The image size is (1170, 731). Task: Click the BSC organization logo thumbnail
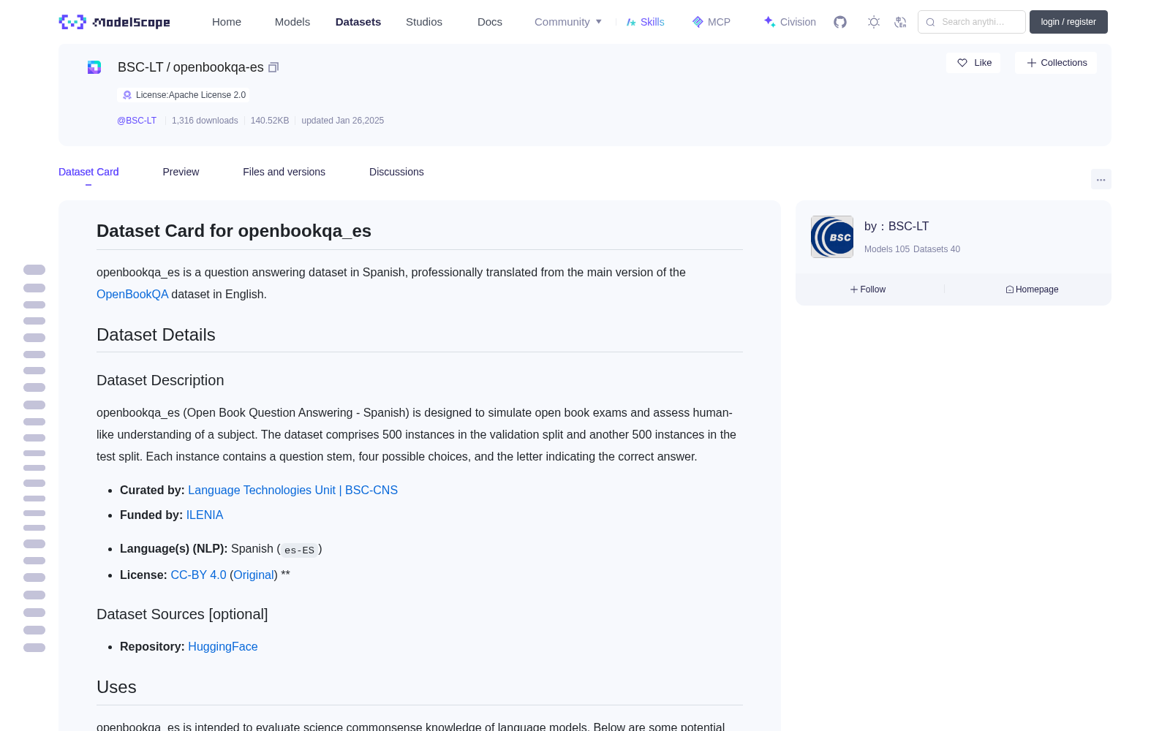click(832, 237)
